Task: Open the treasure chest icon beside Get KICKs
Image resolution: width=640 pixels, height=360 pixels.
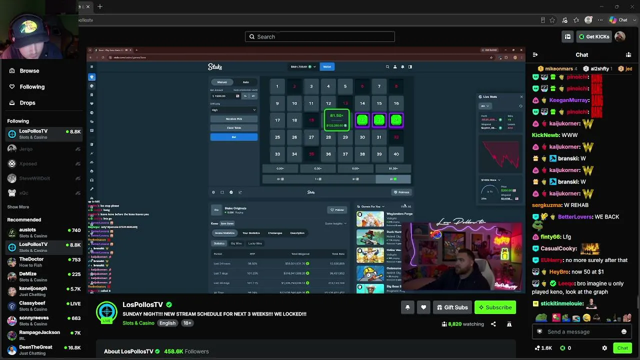Action: 567,36
